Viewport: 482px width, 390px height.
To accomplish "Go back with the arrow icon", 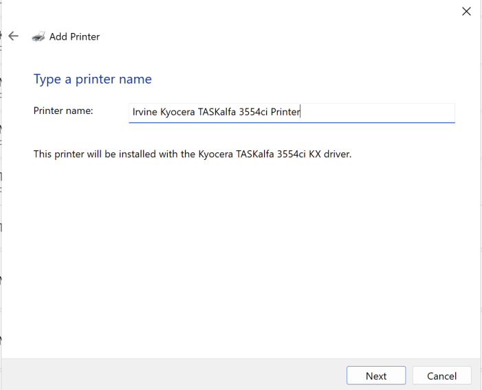I will (14, 36).
